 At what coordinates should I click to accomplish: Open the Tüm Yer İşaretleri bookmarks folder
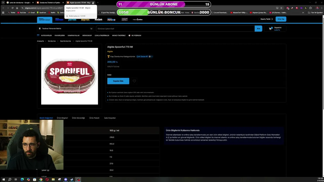pos(315,12)
